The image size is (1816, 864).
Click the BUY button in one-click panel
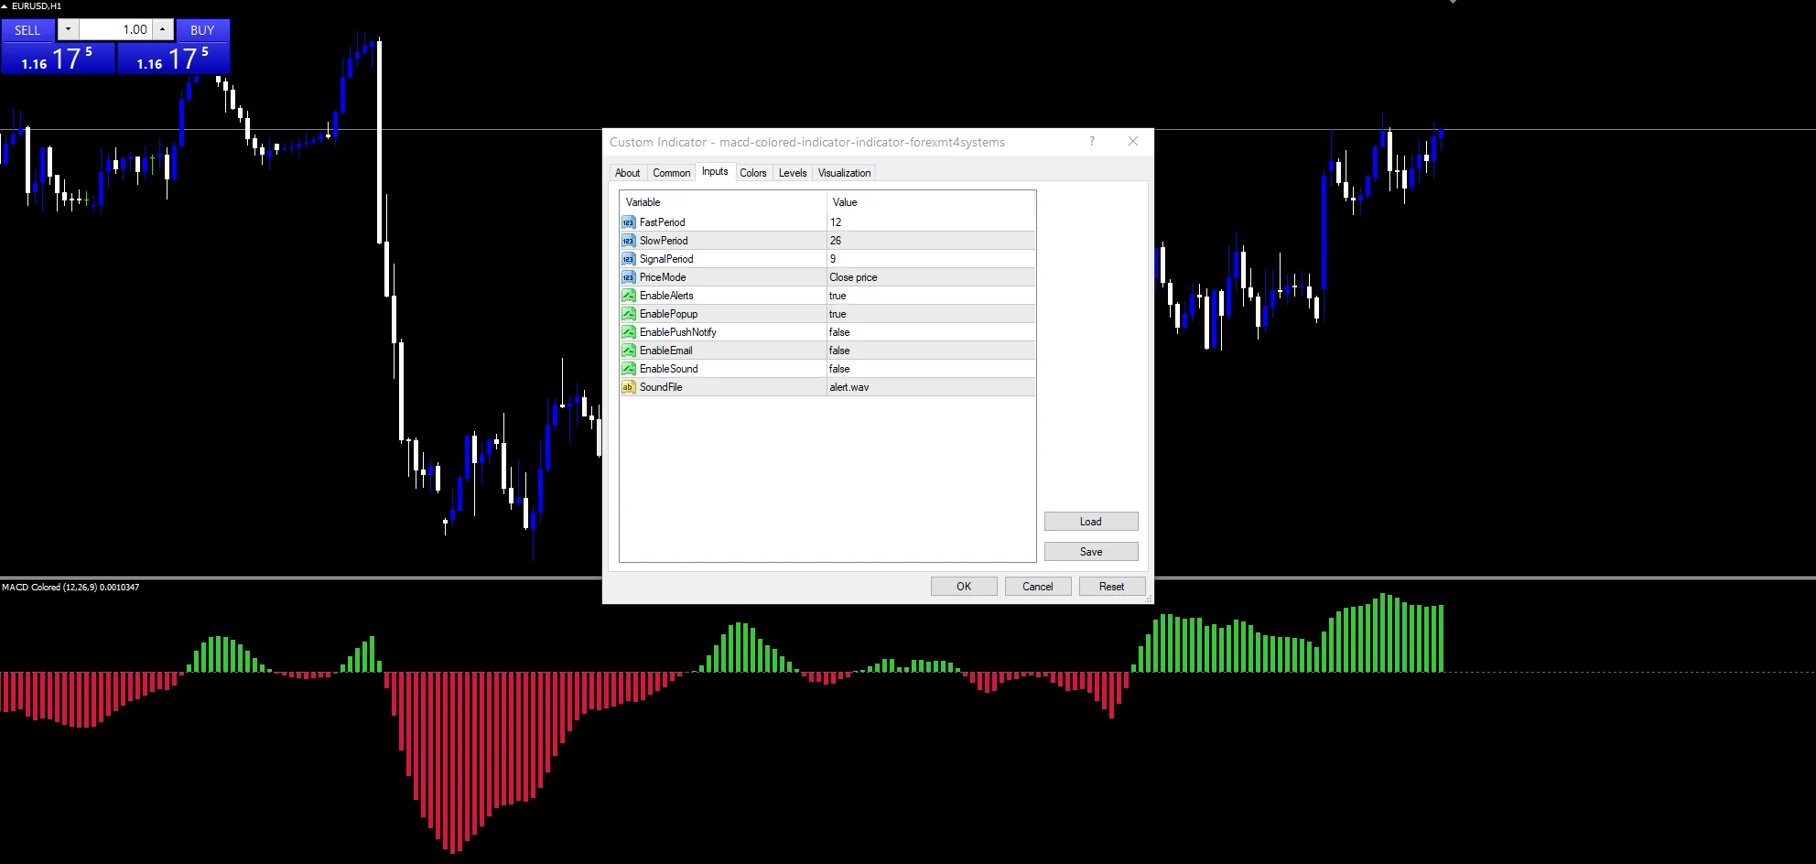[x=202, y=30]
